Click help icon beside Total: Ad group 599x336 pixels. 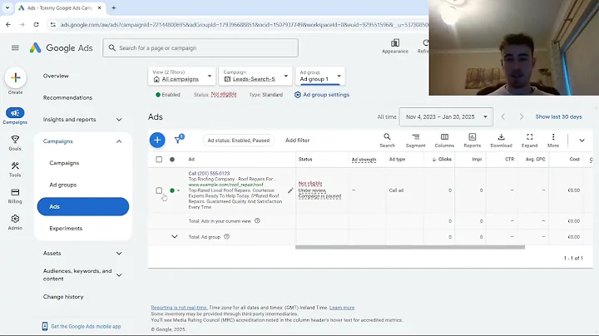click(x=226, y=237)
